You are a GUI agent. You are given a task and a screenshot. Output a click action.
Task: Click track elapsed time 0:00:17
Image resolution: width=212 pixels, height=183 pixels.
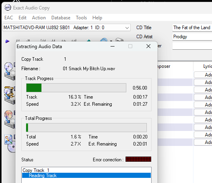pyautogui.click(x=140, y=97)
